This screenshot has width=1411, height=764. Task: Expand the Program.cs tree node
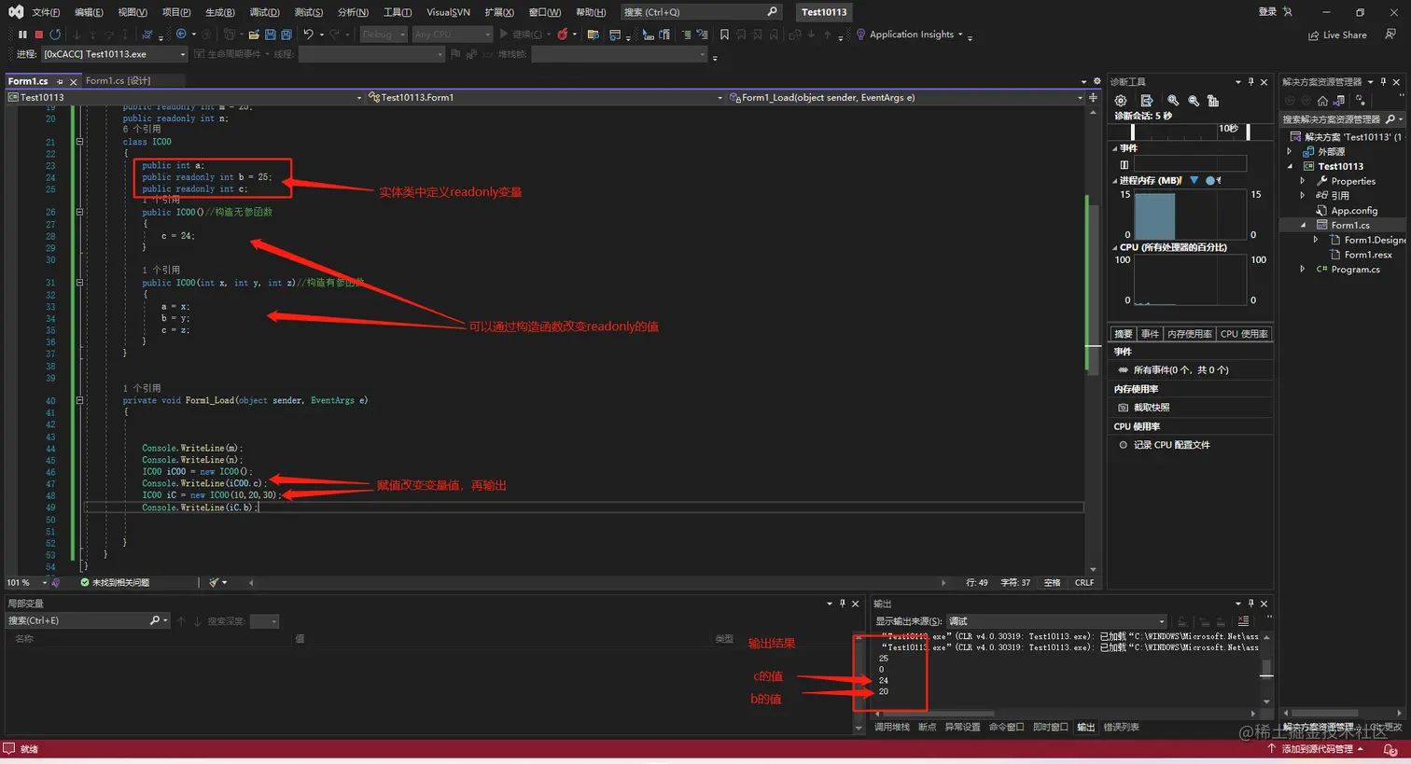(x=1303, y=270)
